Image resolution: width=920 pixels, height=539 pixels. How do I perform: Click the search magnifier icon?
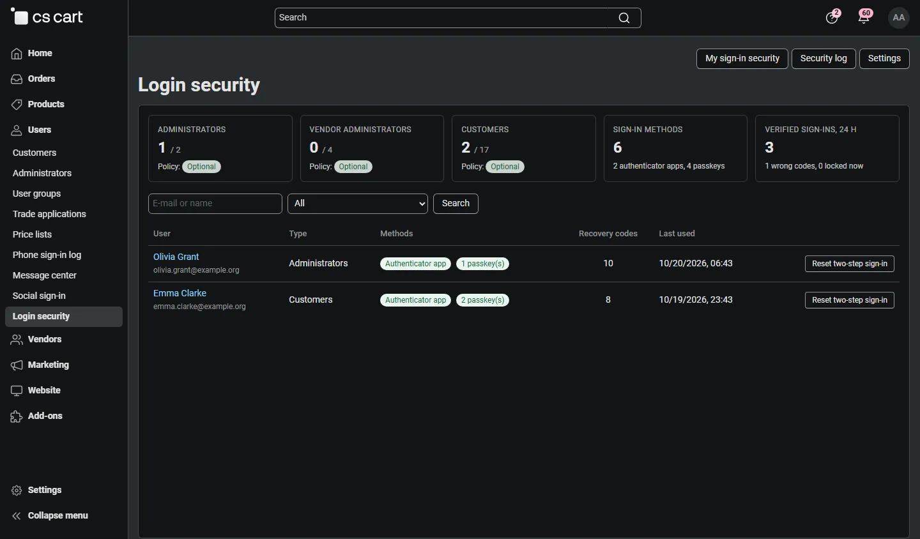(624, 18)
